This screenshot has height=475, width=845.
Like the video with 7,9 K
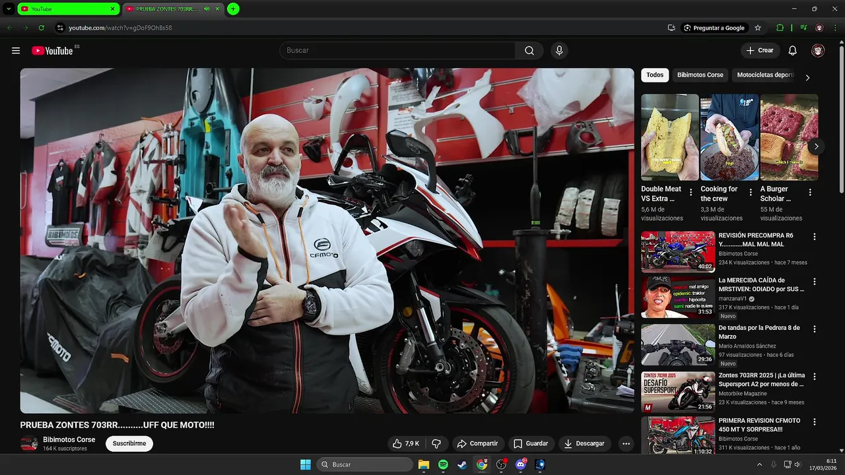(406, 444)
